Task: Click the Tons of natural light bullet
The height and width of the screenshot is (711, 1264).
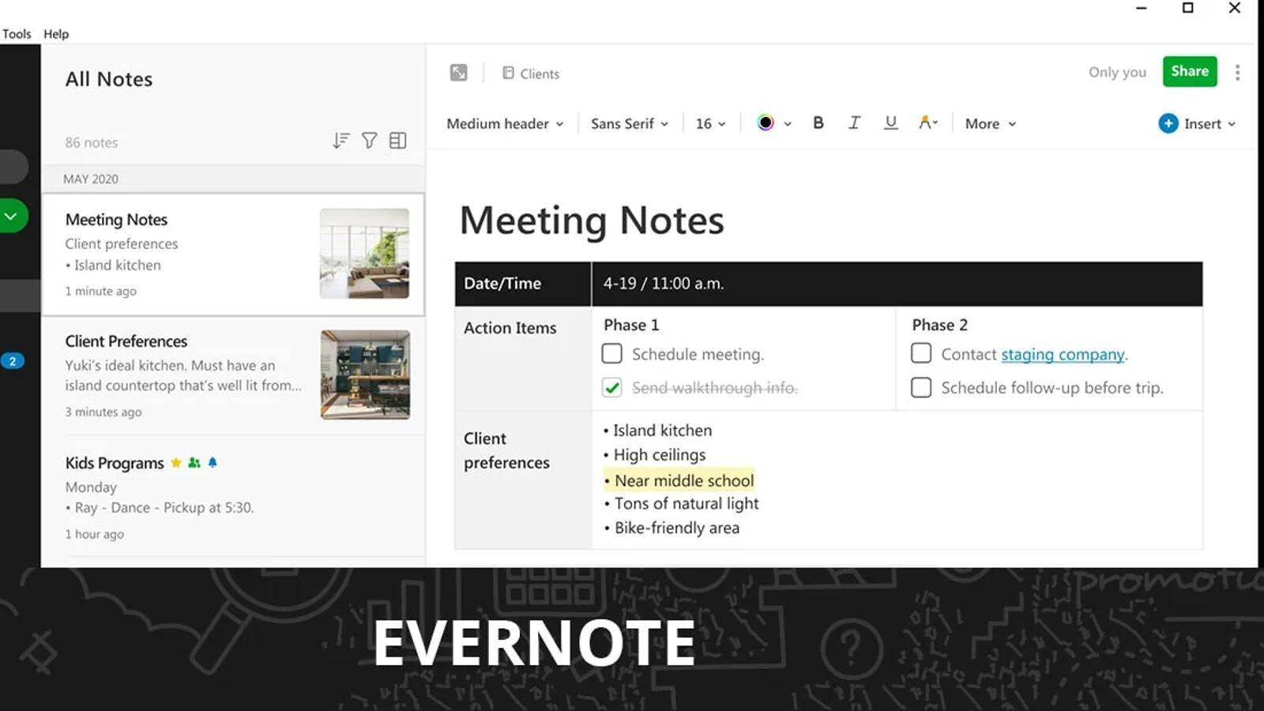Action: tap(682, 504)
